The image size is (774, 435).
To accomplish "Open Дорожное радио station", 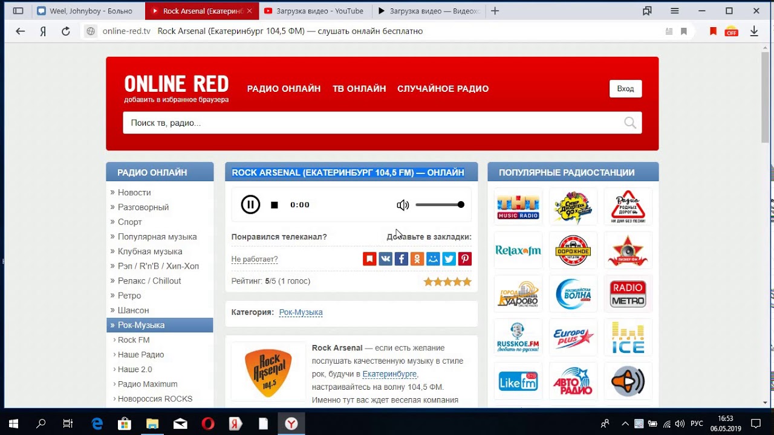I will 573,250.
